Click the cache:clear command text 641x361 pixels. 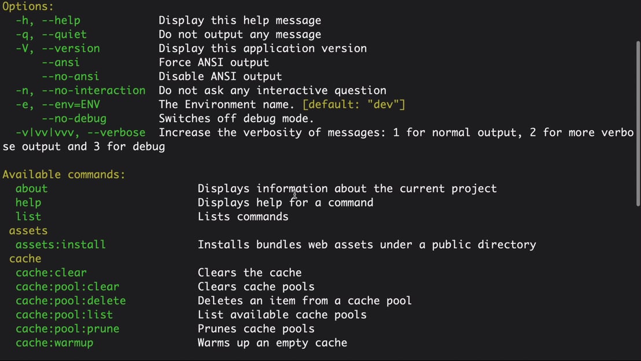coord(51,272)
